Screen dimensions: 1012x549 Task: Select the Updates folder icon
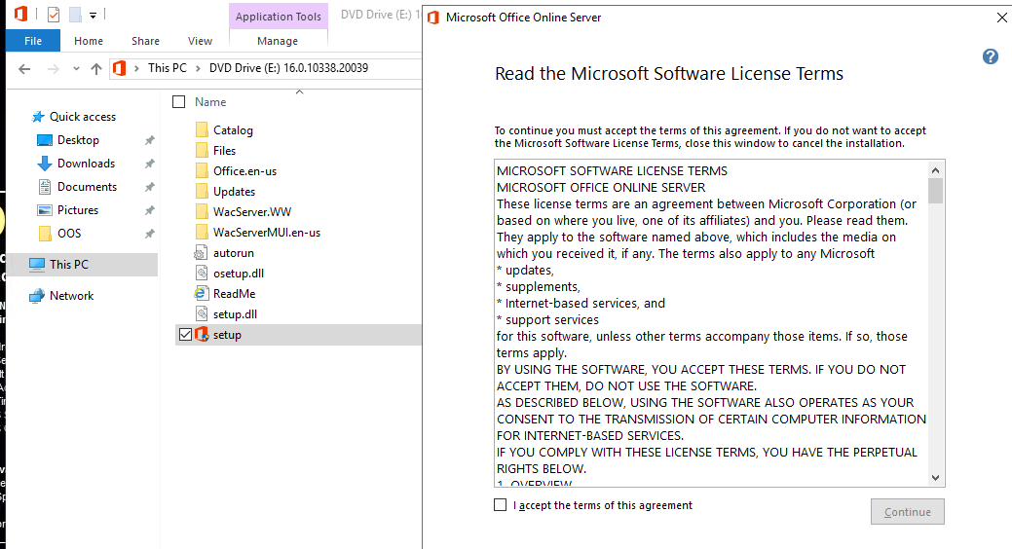pos(202,192)
